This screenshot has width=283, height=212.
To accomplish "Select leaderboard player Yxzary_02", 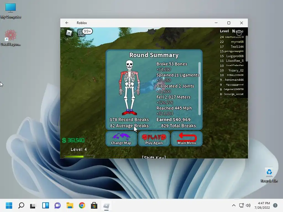I will coord(236,70).
